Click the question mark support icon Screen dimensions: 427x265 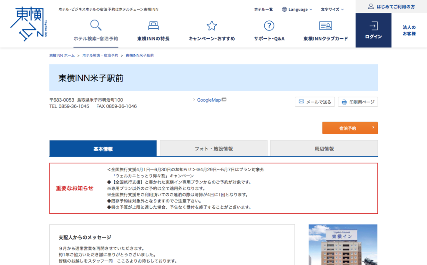pyautogui.click(x=269, y=25)
